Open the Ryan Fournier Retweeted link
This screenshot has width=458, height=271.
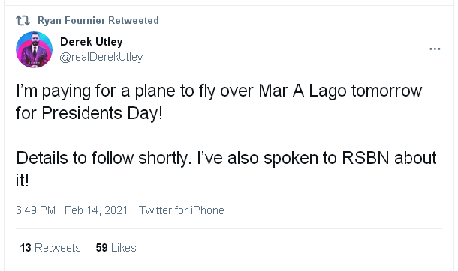tap(98, 21)
